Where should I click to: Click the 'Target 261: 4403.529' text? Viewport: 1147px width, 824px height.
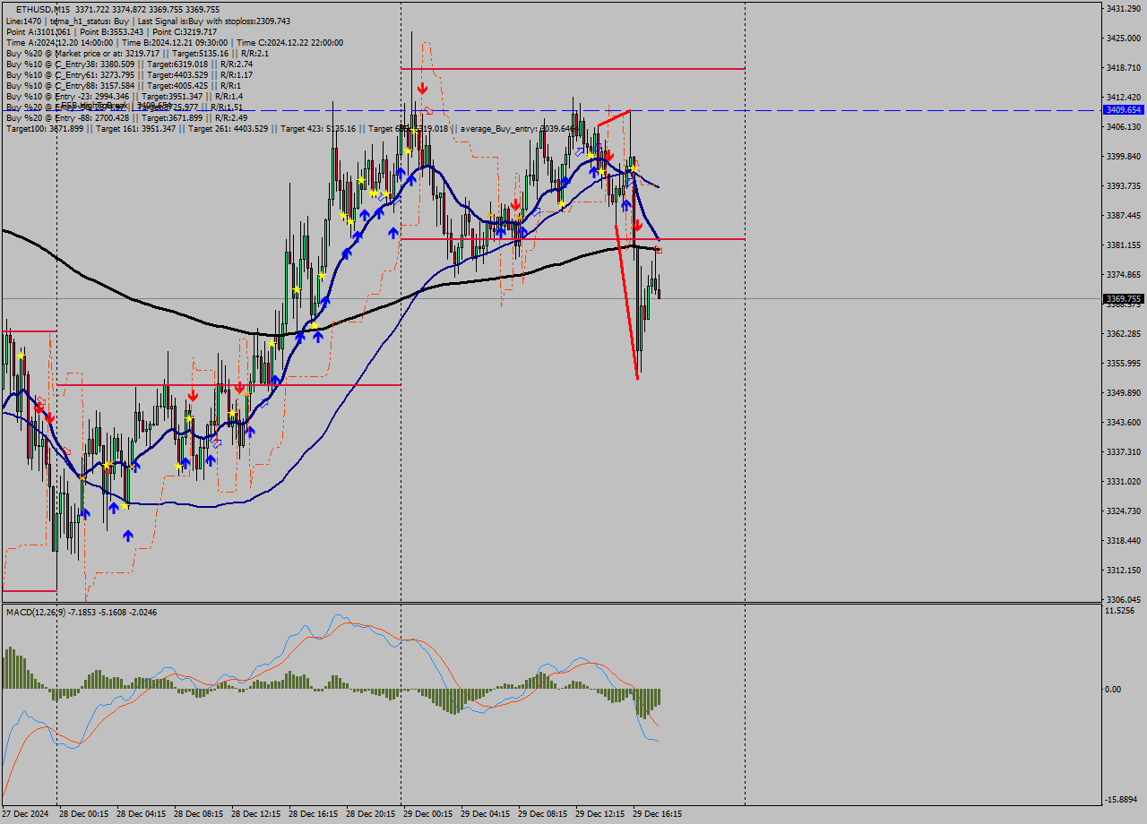(228, 129)
